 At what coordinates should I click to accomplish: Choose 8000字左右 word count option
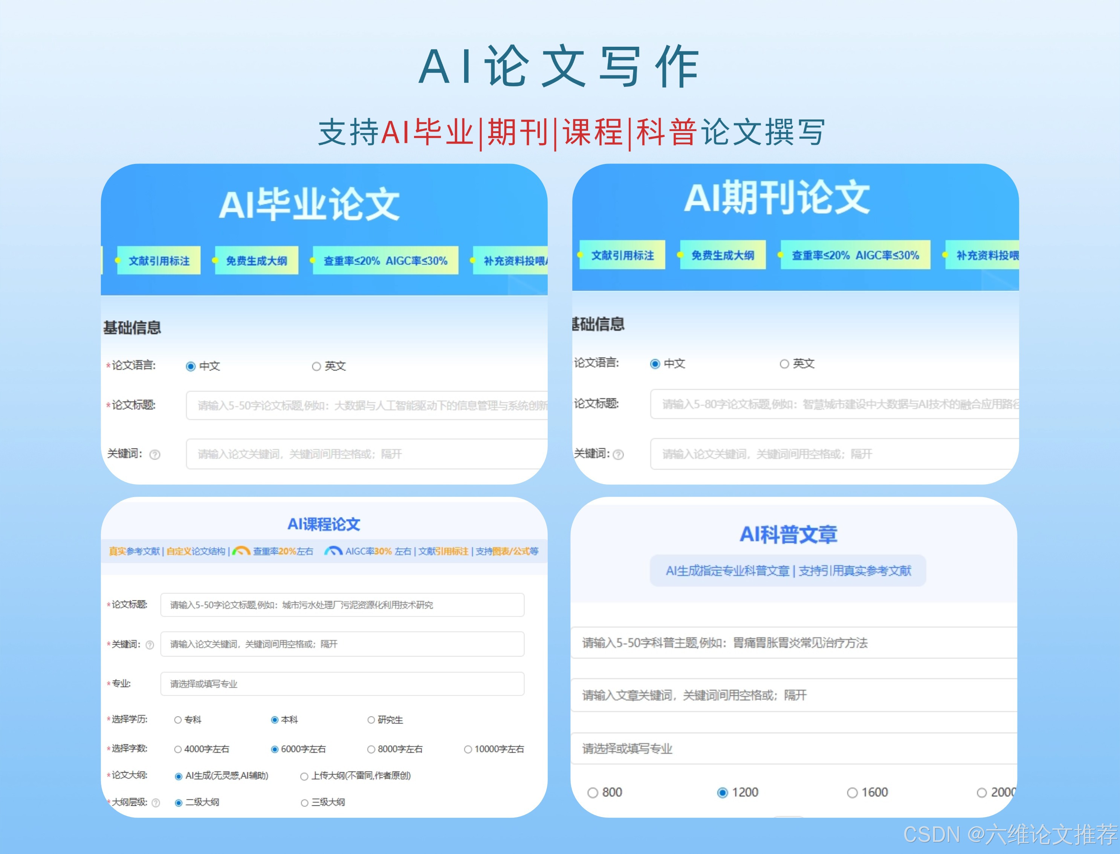[x=371, y=749]
